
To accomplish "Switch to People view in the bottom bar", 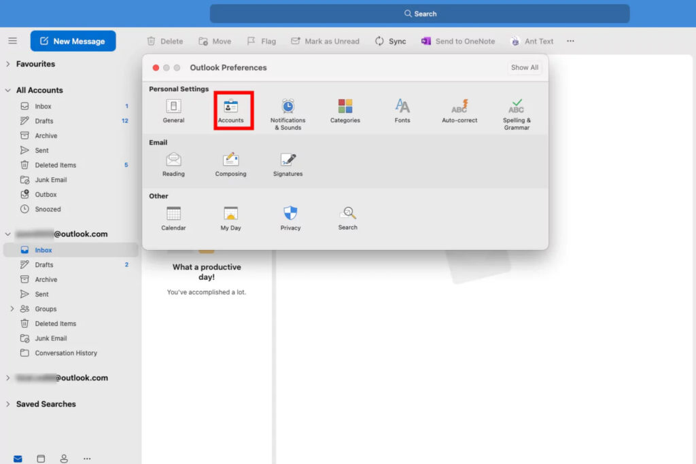I will 64,459.
